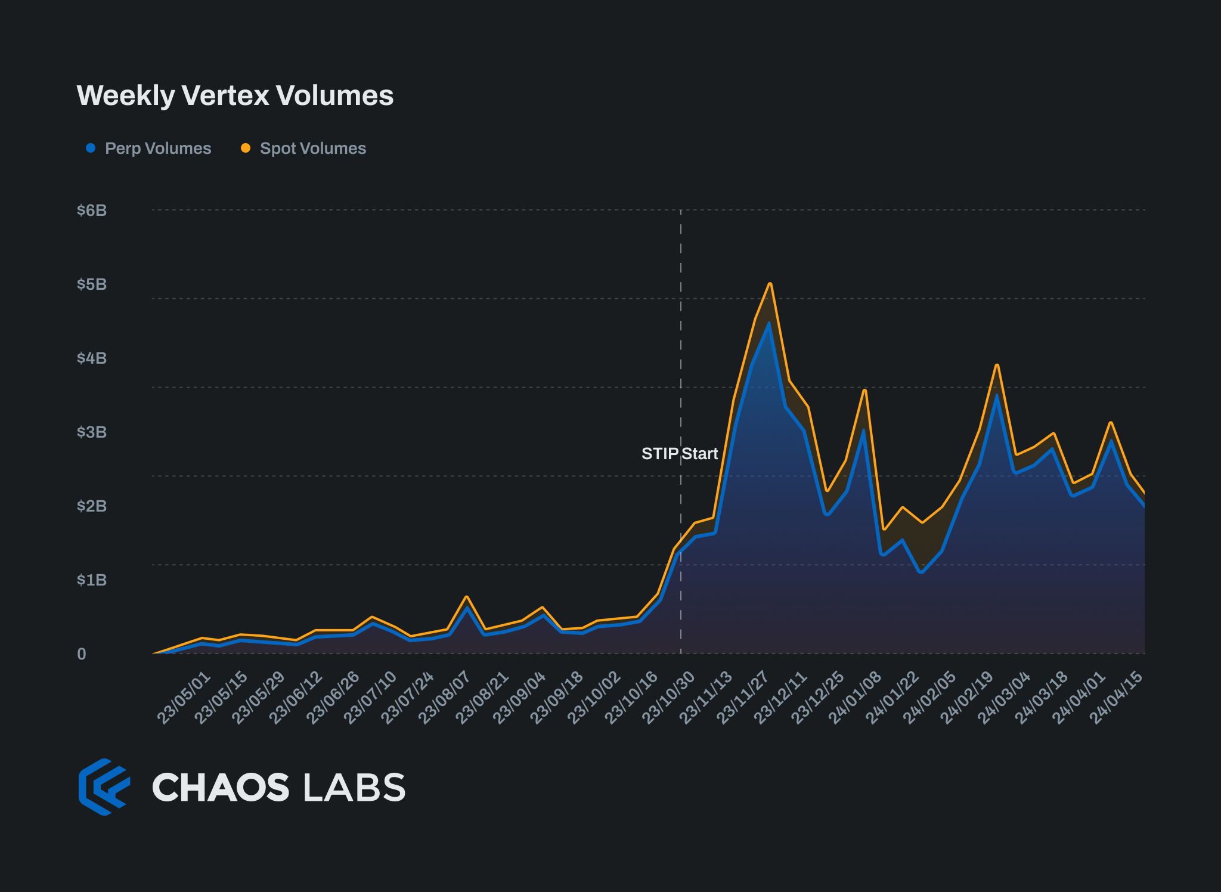Click the 23/12/25 x-axis date label

pos(818,698)
